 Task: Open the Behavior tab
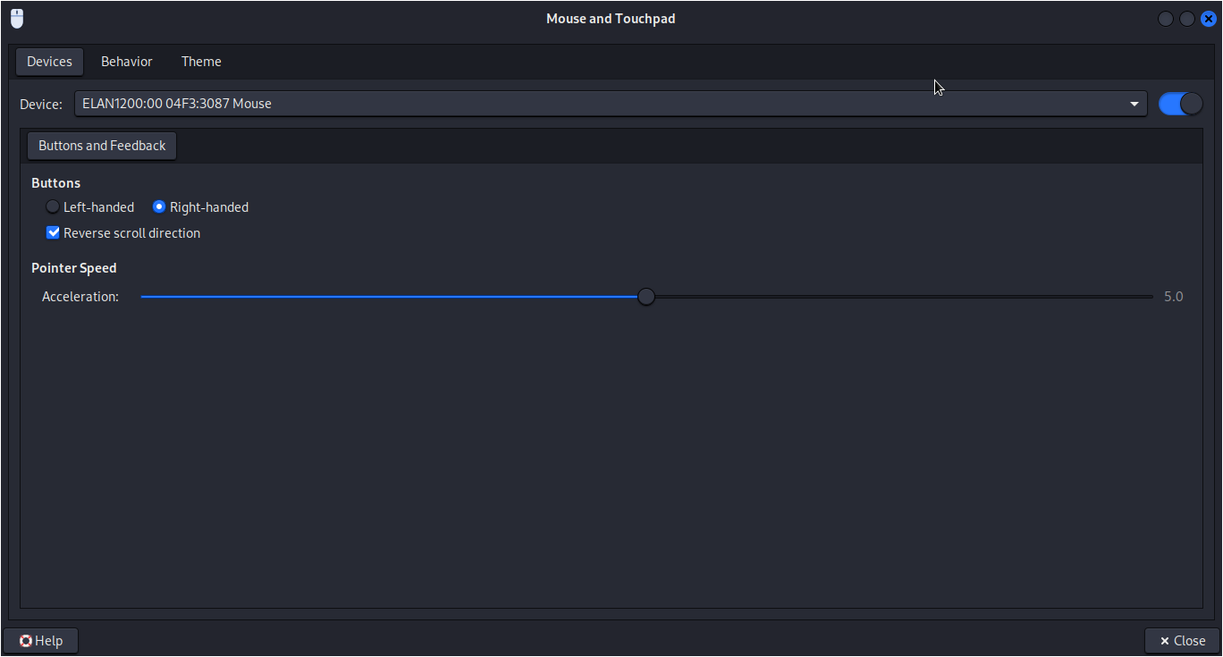click(126, 62)
